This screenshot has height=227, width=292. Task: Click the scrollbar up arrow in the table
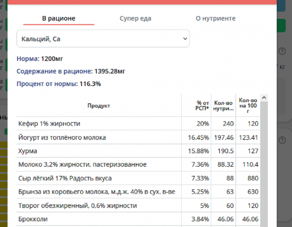pos(264,97)
